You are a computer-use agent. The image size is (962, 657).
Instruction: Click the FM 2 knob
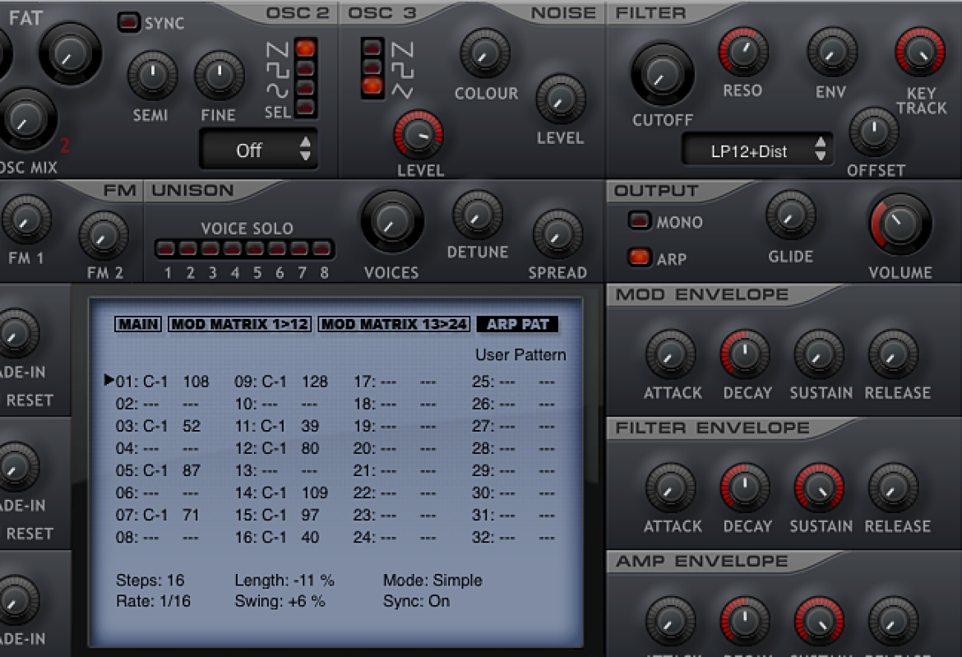103,235
